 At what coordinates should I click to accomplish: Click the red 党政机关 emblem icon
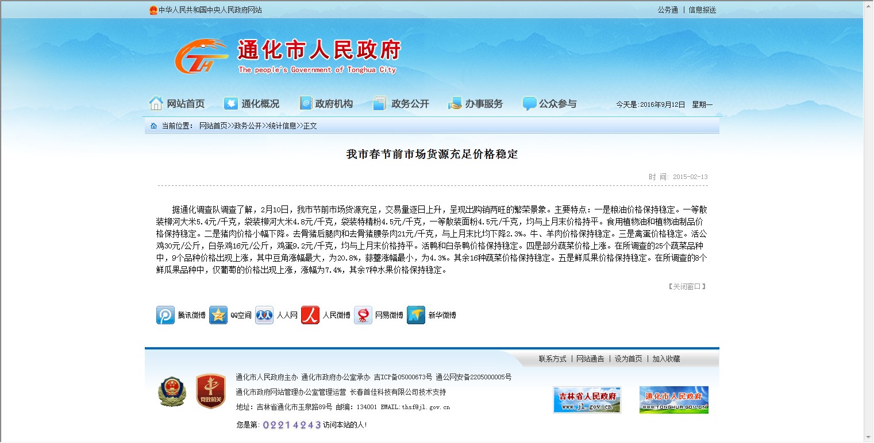pos(210,391)
